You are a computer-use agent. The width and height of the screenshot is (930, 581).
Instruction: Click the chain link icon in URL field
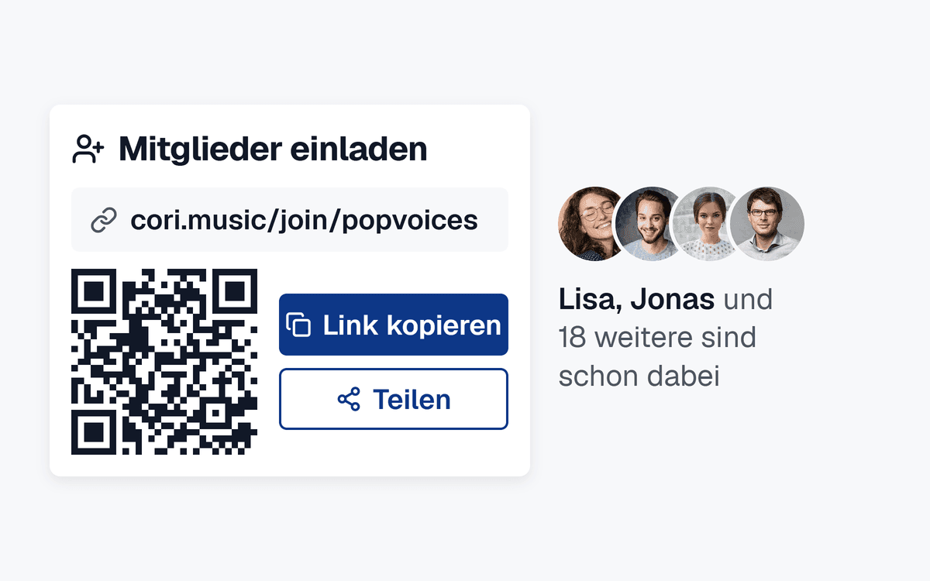103,220
